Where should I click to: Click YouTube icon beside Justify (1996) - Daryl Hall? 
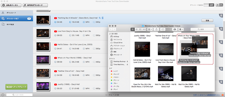(55, 84)
